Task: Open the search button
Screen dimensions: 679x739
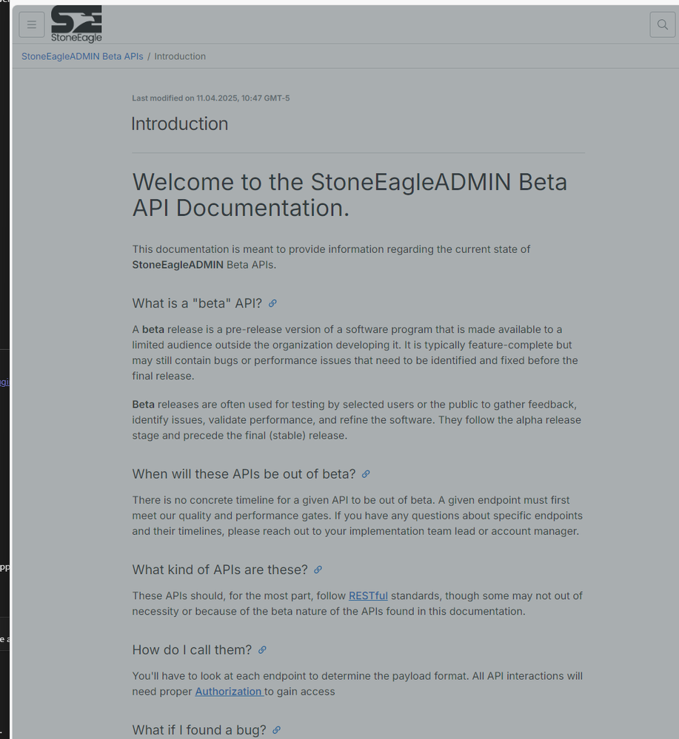Action: click(x=662, y=24)
